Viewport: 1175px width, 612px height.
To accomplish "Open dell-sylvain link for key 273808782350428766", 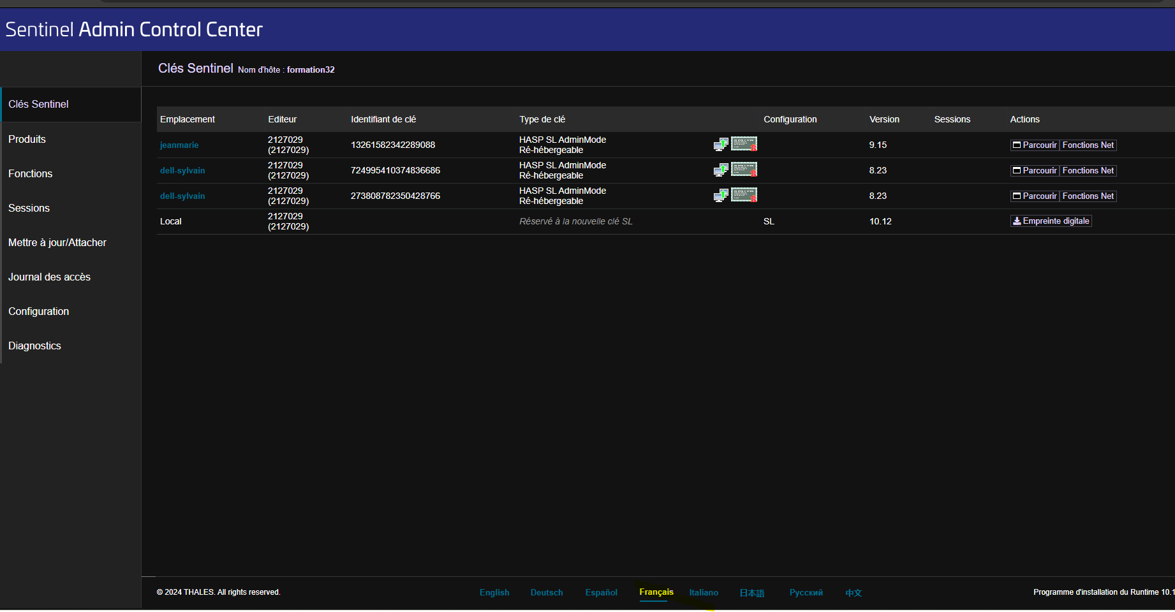I will 182,196.
